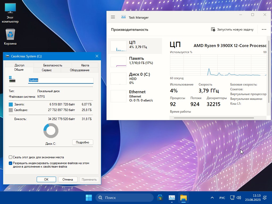Image resolution: width=272 pixels, height=204 pixels.
Task: Open the Windows Start button
Action: [89, 197]
